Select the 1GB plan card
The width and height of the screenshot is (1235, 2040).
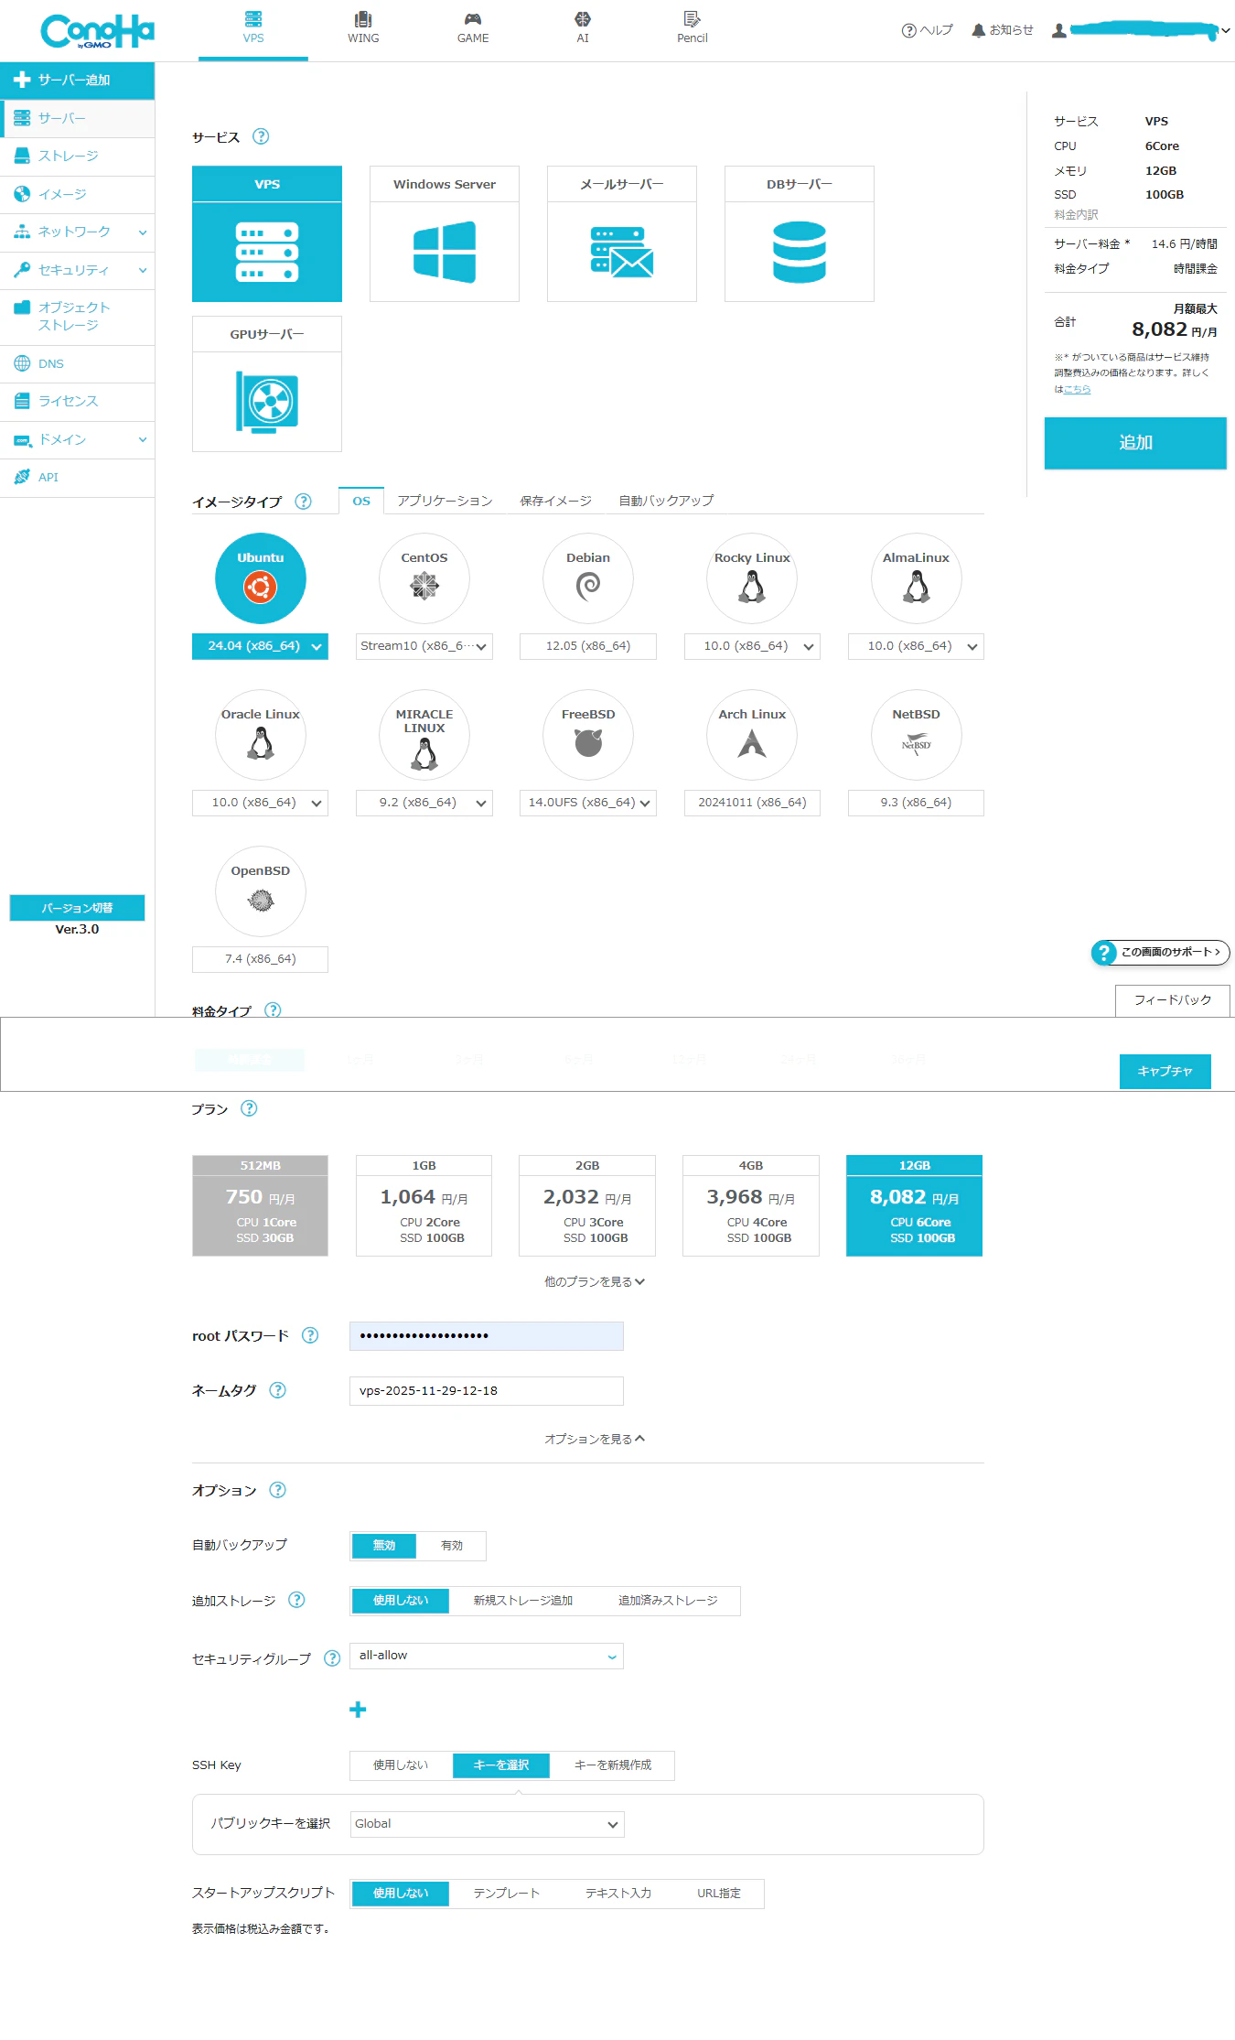pos(424,1205)
